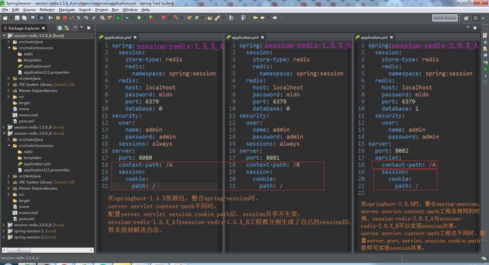Maximize the editor area
The image size is (489, 265).
click(475, 27)
